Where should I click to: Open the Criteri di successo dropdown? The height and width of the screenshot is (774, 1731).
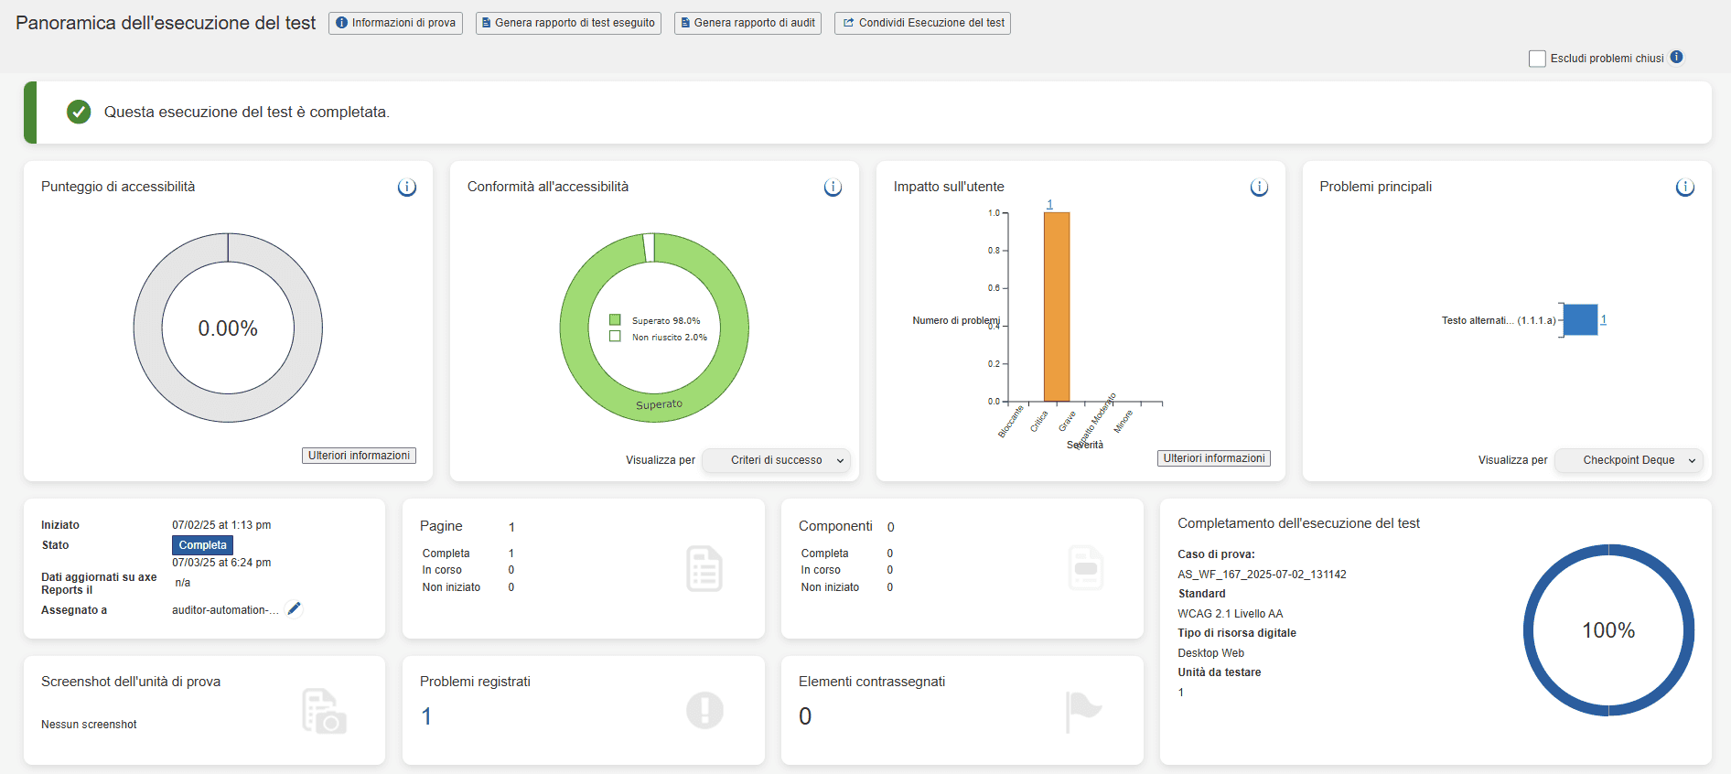click(776, 460)
